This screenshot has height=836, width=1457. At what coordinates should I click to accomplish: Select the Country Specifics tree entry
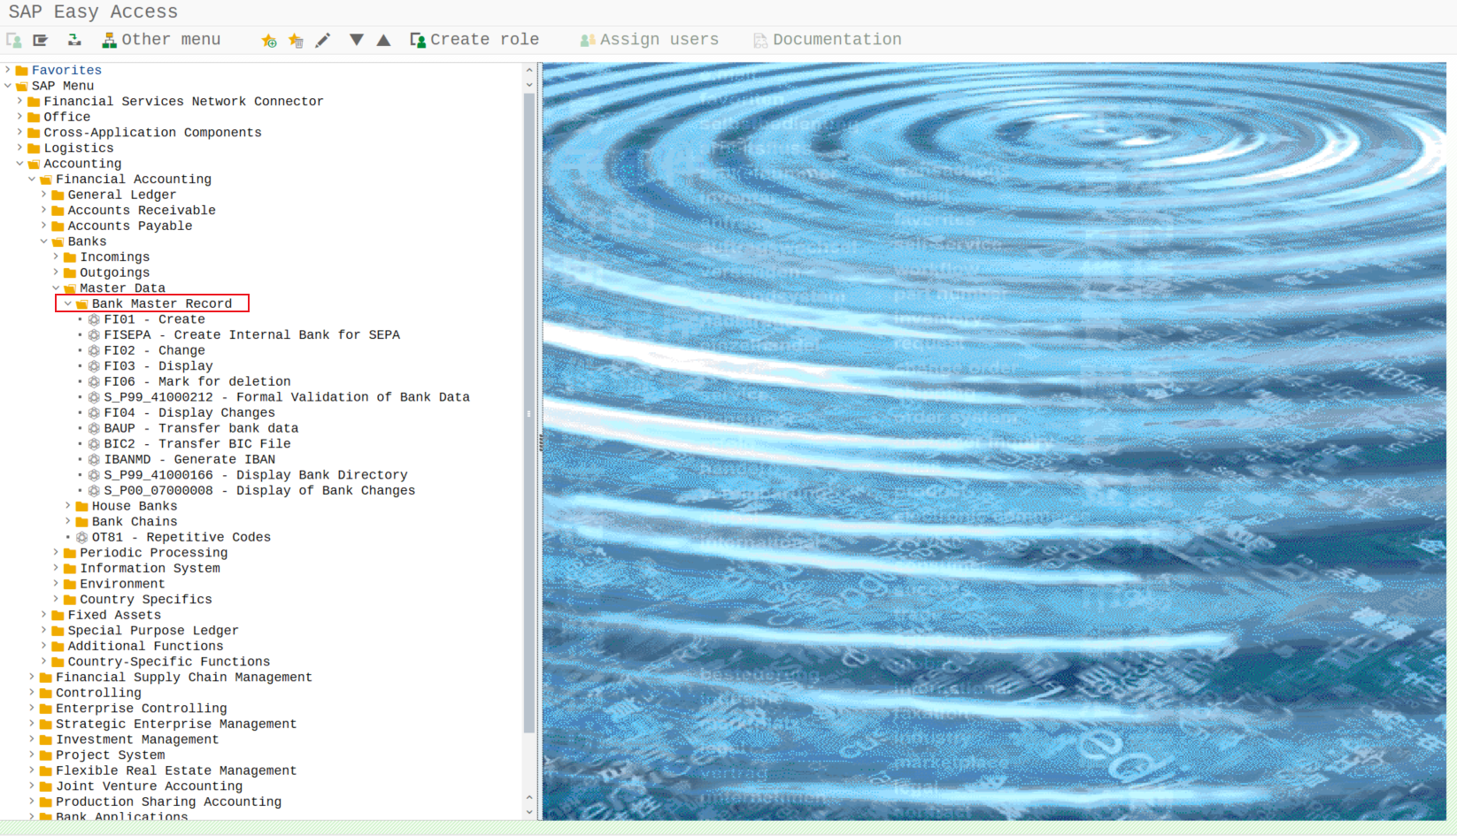tap(146, 600)
